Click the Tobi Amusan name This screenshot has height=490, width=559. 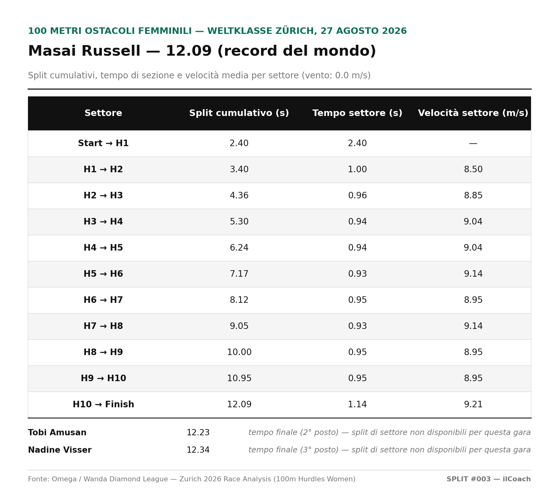(x=57, y=433)
